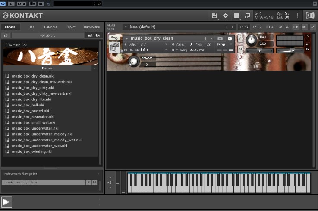The width and height of the screenshot is (318, 211).
Task: Select the Database tab
Action: (50, 27)
